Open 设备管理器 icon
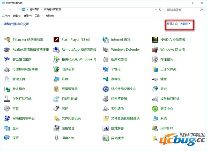The height and width of the screenshot is (151, 207). click(106, 99)
